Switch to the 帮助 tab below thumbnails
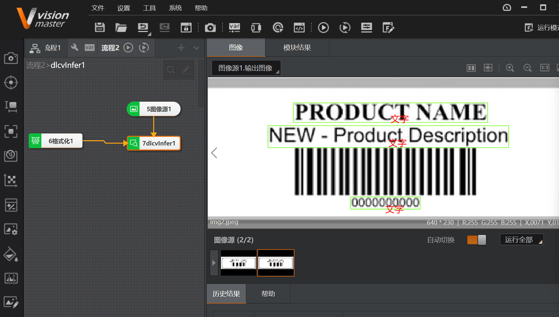The image size is (559, 317). [268, 294]
